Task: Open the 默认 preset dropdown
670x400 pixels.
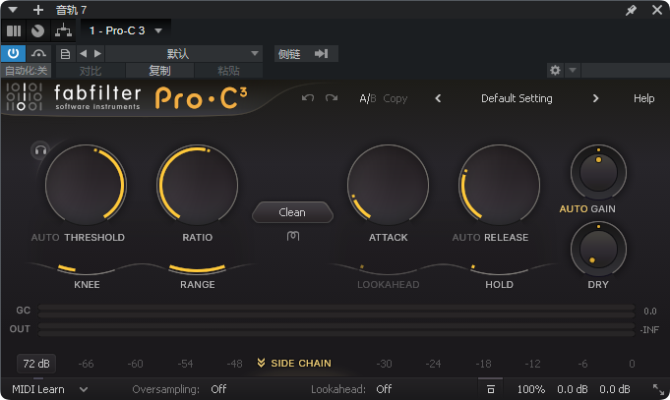Action: 184,54
